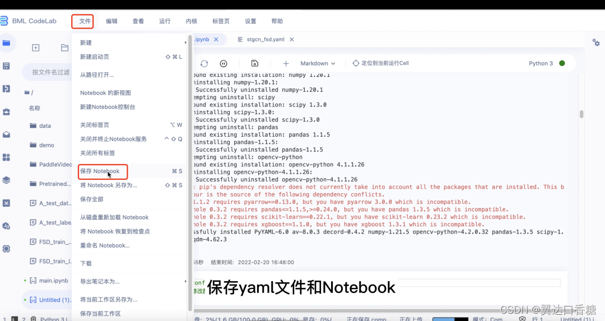The width and height of the screenshot is (605, 321).
Task: Click the open envelope icon in left sidebar
Action: [x=6, y=134]
